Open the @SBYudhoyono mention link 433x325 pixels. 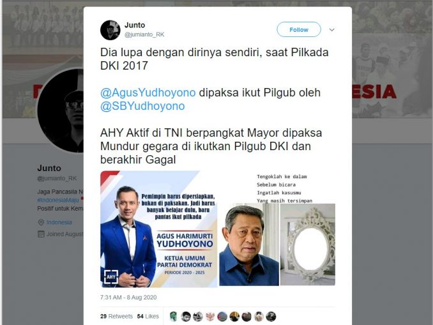click(142, 106)
